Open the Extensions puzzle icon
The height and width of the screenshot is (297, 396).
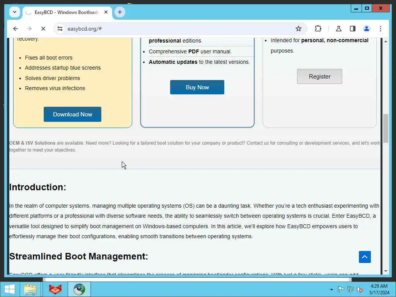(318, 29)
